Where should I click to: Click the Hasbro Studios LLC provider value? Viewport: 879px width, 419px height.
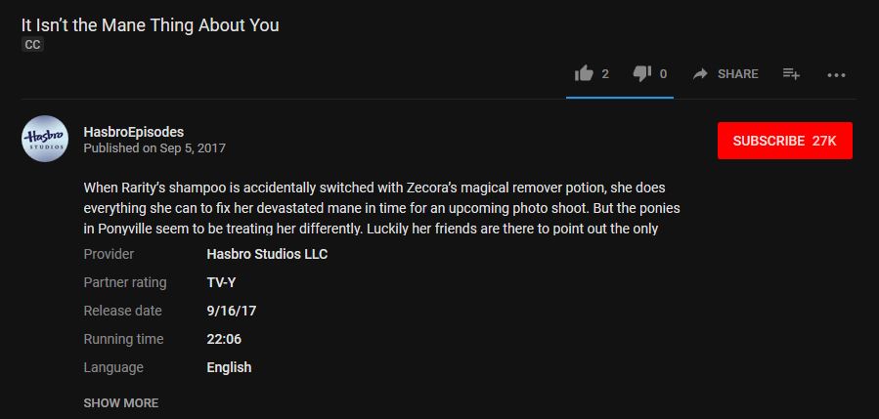(267, 254)
